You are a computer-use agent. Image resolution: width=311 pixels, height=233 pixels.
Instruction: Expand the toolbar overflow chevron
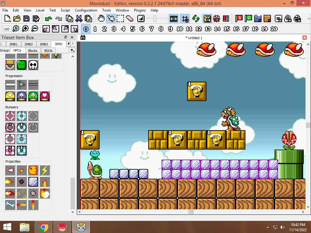tap(309, 19)
